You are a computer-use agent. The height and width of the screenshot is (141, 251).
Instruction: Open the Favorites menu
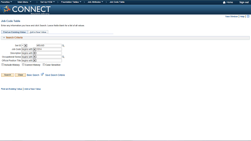pos(6,2)
